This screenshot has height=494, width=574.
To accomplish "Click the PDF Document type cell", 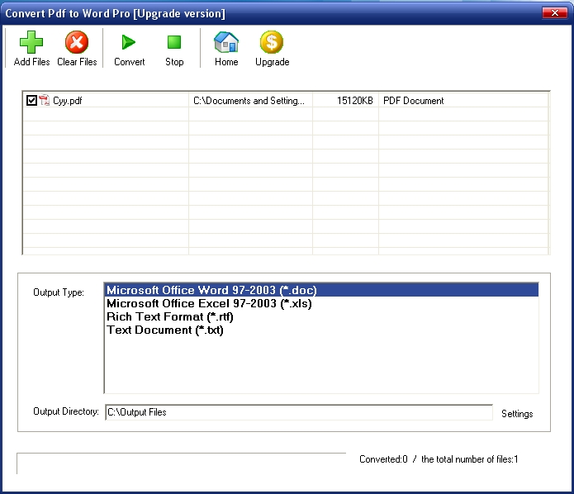I will 463,100.
